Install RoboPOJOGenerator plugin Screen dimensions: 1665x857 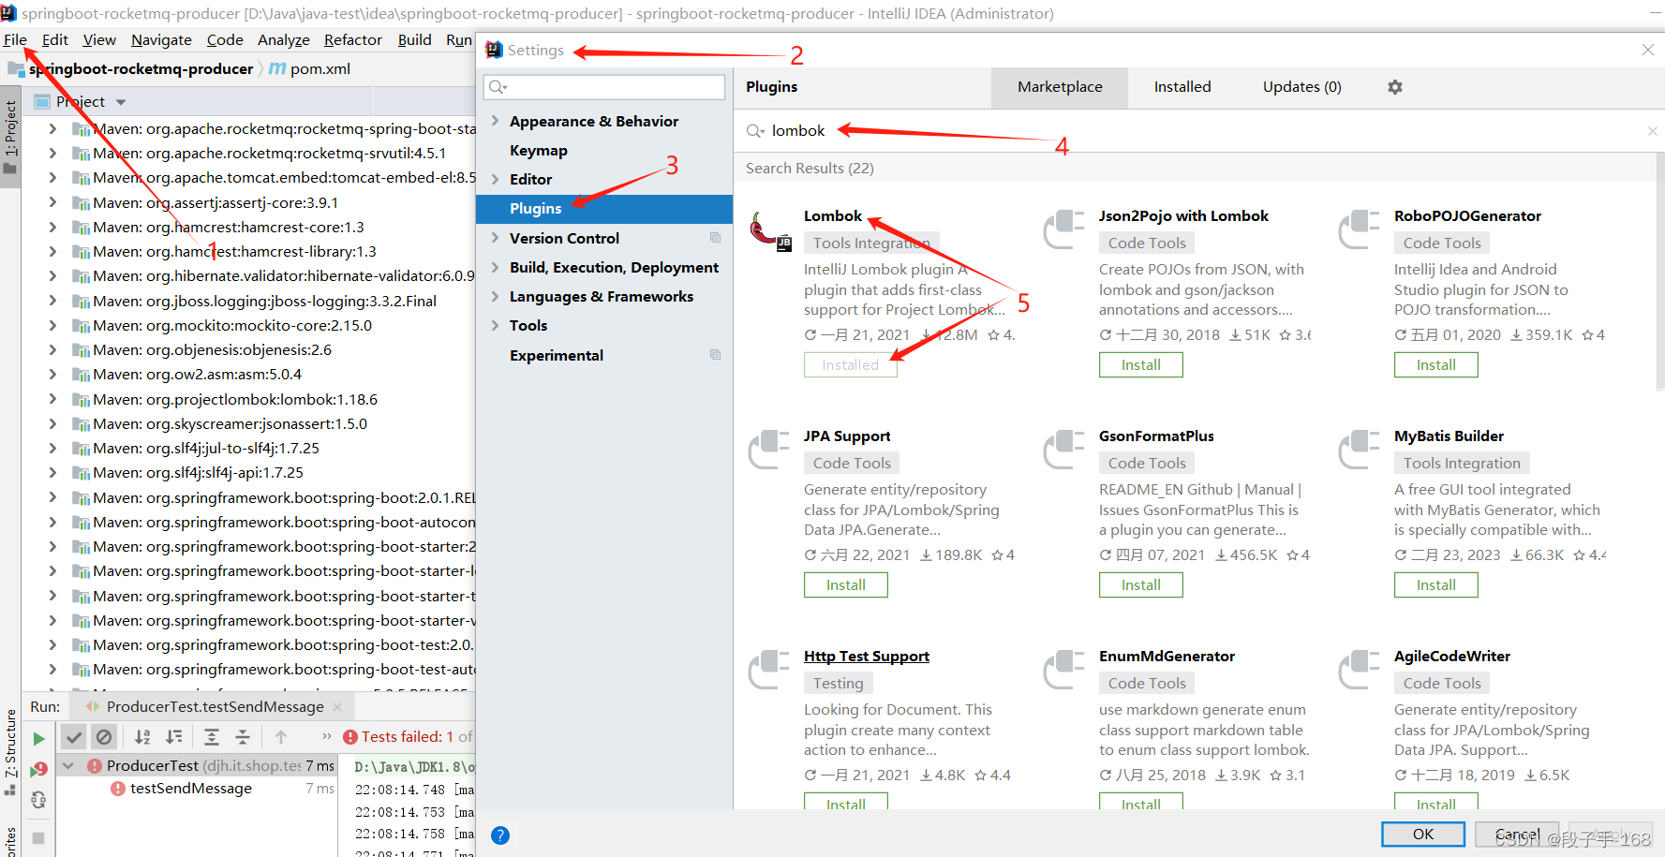pos(1436,365)
